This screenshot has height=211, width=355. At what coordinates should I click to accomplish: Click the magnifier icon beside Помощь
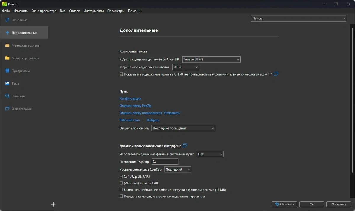tap(7, 96)
